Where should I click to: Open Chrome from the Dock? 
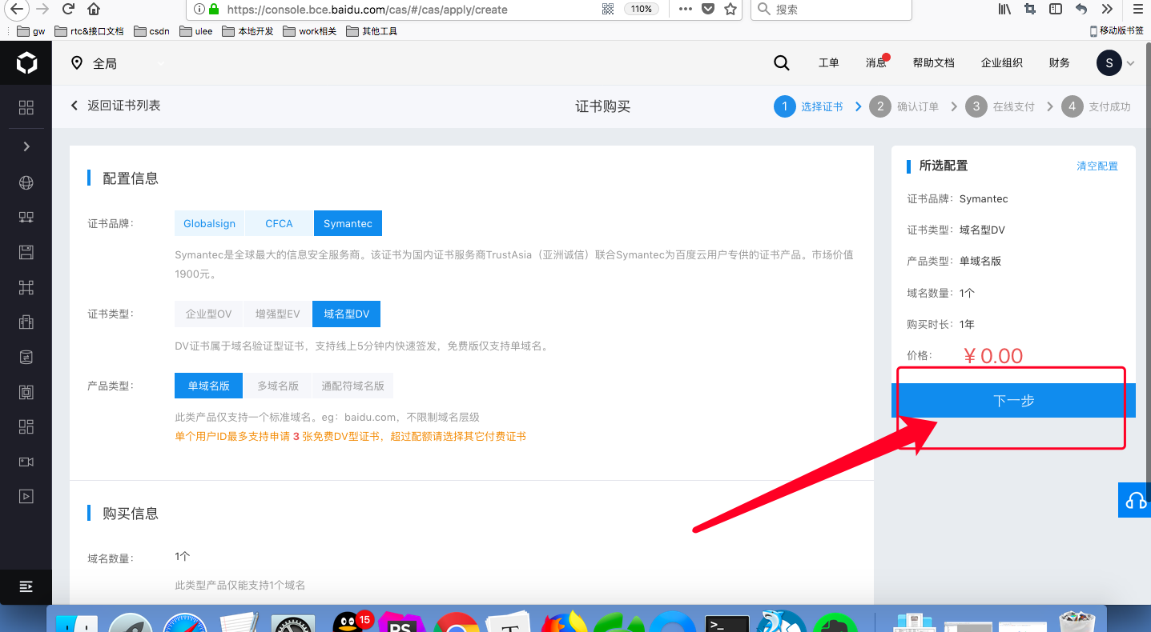coord(456,622)
